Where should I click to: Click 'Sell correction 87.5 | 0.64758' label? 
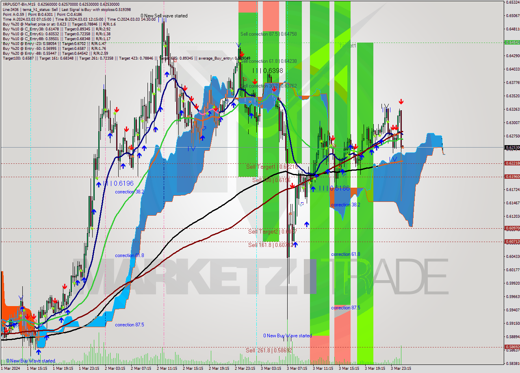tap(269, 34)
